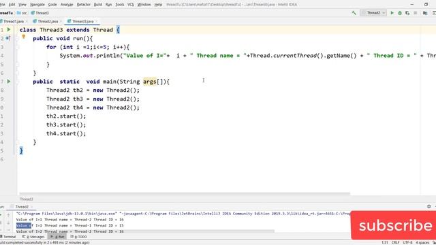Screen dimensions: 436x245
Task: Click currentThread() in the println statement
Action: [298, 56]
